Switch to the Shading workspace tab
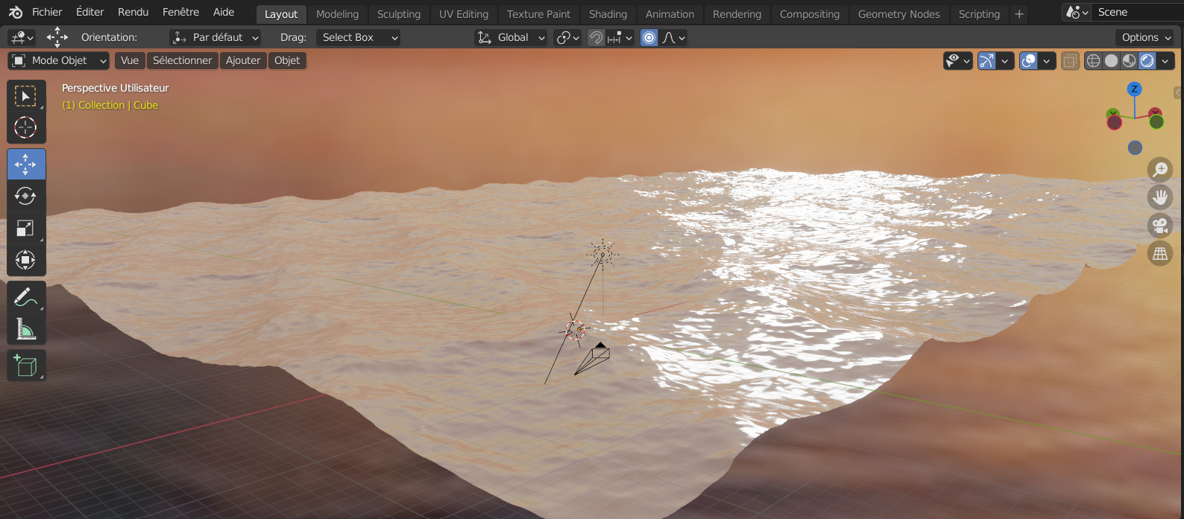Viewport: 1184px width, 519px height. 608,14
